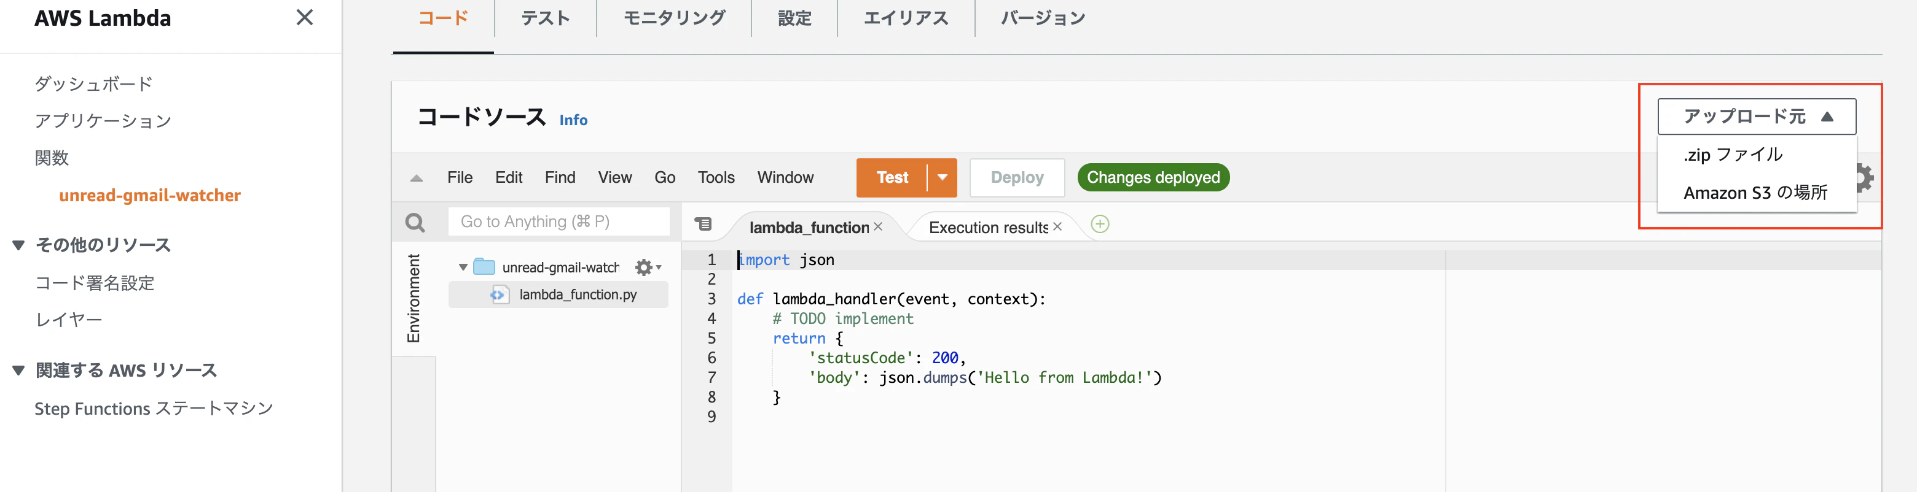1917x492 pixels.
Task: Click the Deploy button
Action: click(1017, 178)
